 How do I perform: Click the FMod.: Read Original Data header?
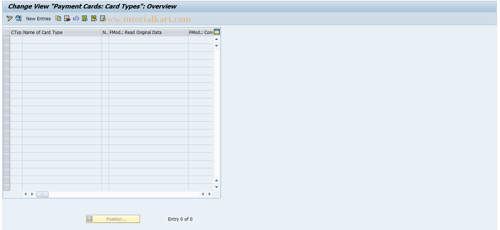pyautogui.click(x=149, y=33)
